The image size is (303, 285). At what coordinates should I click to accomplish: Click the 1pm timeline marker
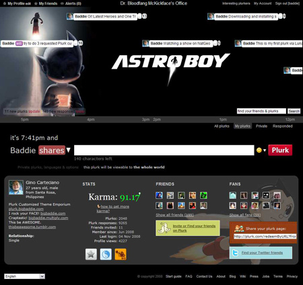(x=223, y=120)
